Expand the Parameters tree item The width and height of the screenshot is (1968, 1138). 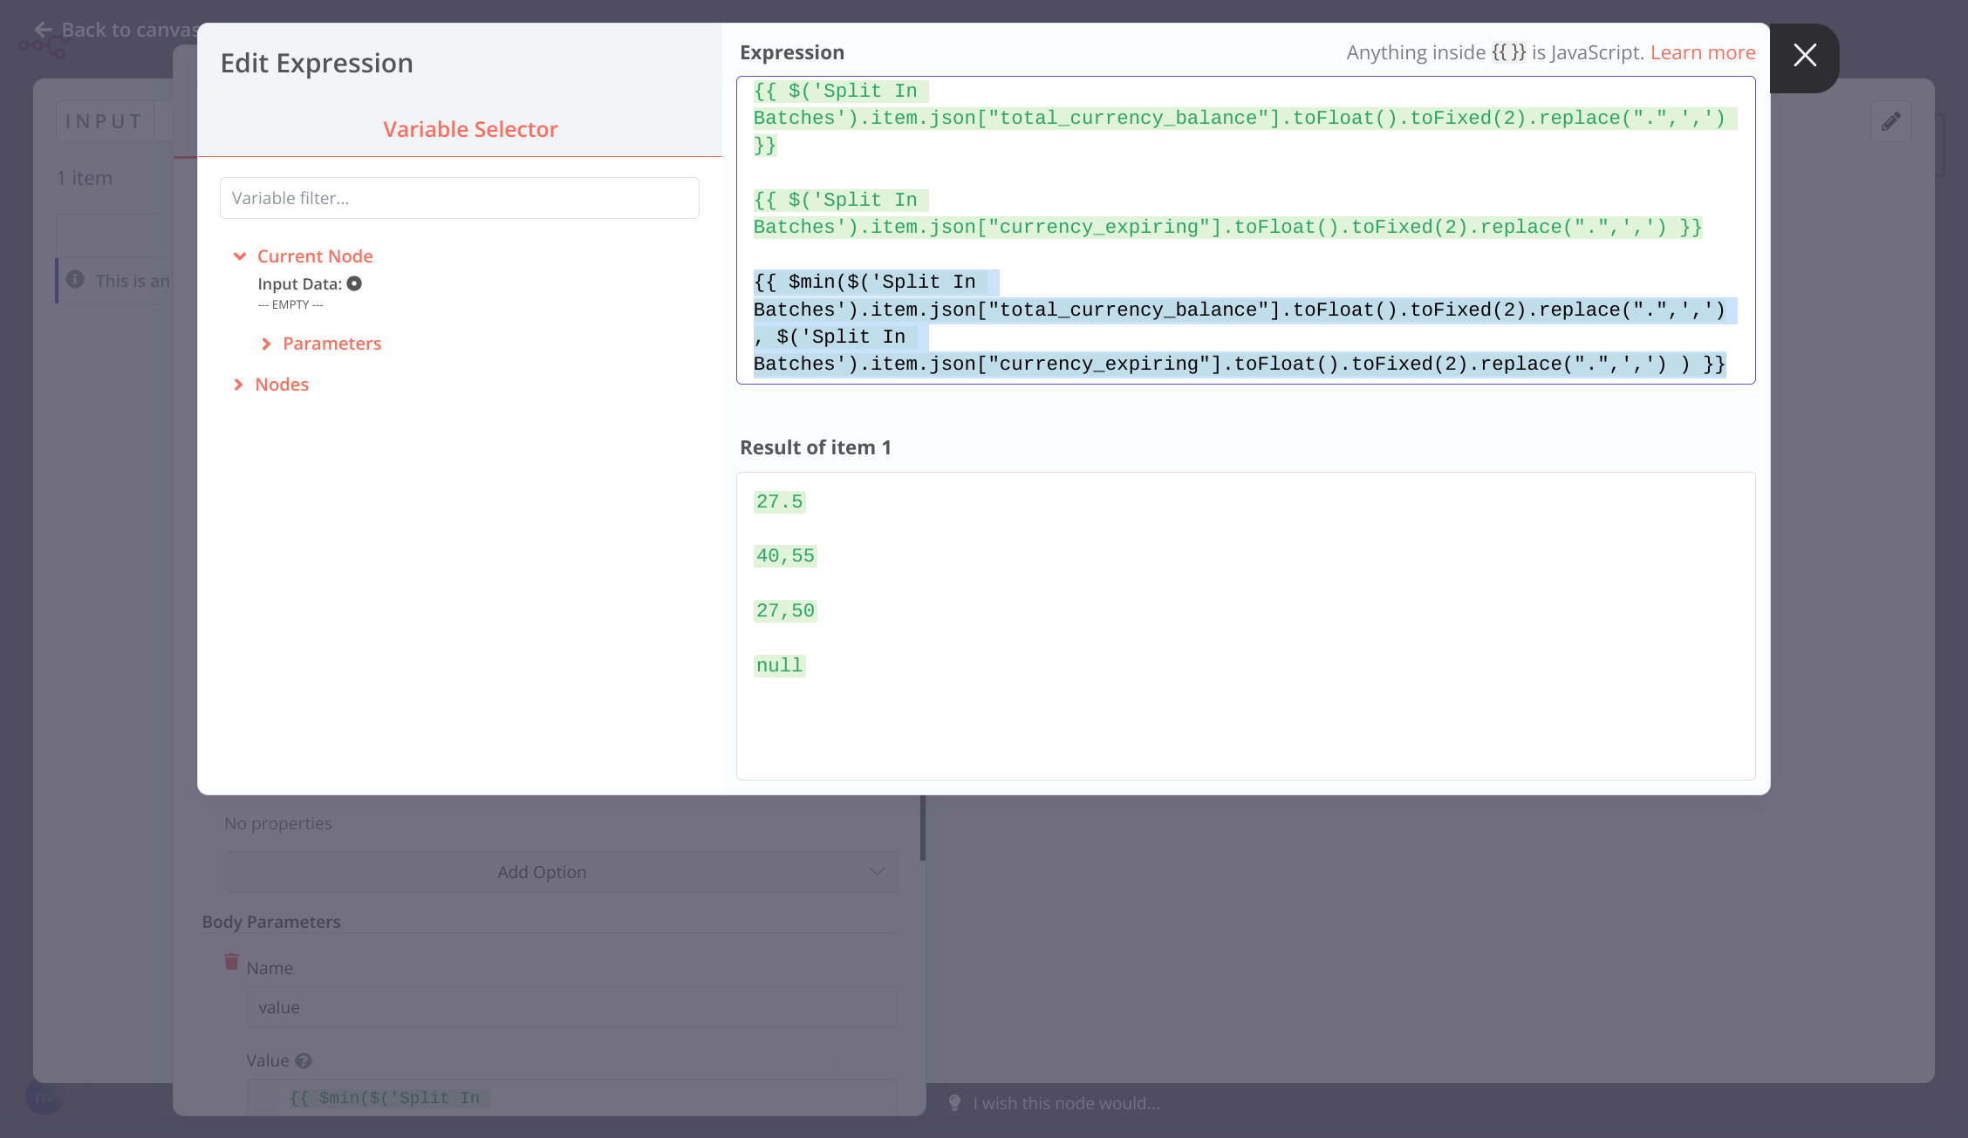[267, 344]
